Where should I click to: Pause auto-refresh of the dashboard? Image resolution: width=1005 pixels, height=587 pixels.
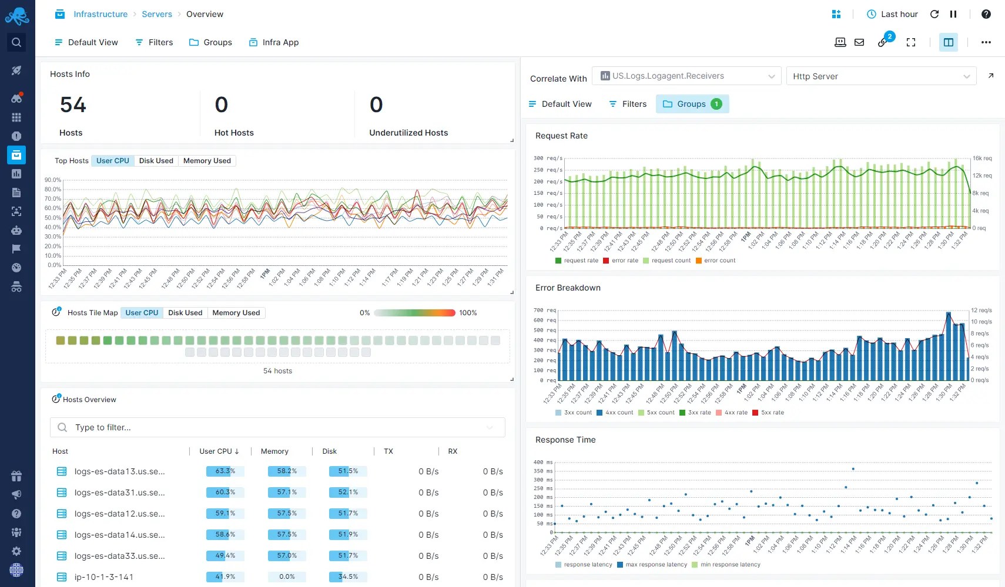pyautogui.click(x=953, y=14)
